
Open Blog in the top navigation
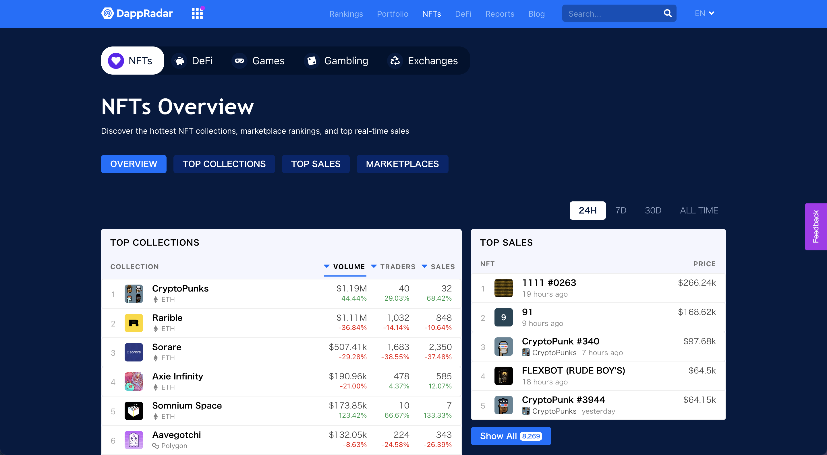(x=536, y=14)
